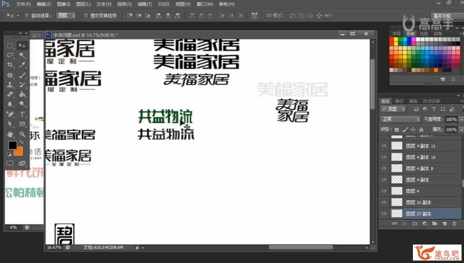
Task: Open the 填充 slider arrow
Action: coord(461,130)
